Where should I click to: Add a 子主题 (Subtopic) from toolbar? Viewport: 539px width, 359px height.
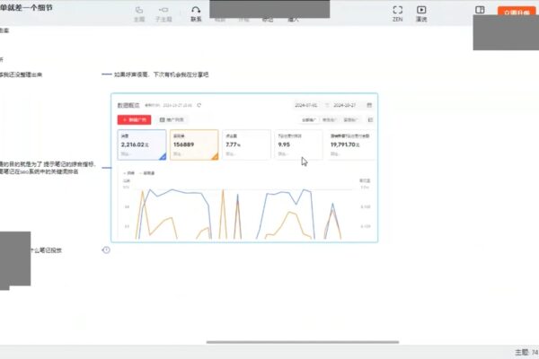pyautogui.click(x=163, y=14)
